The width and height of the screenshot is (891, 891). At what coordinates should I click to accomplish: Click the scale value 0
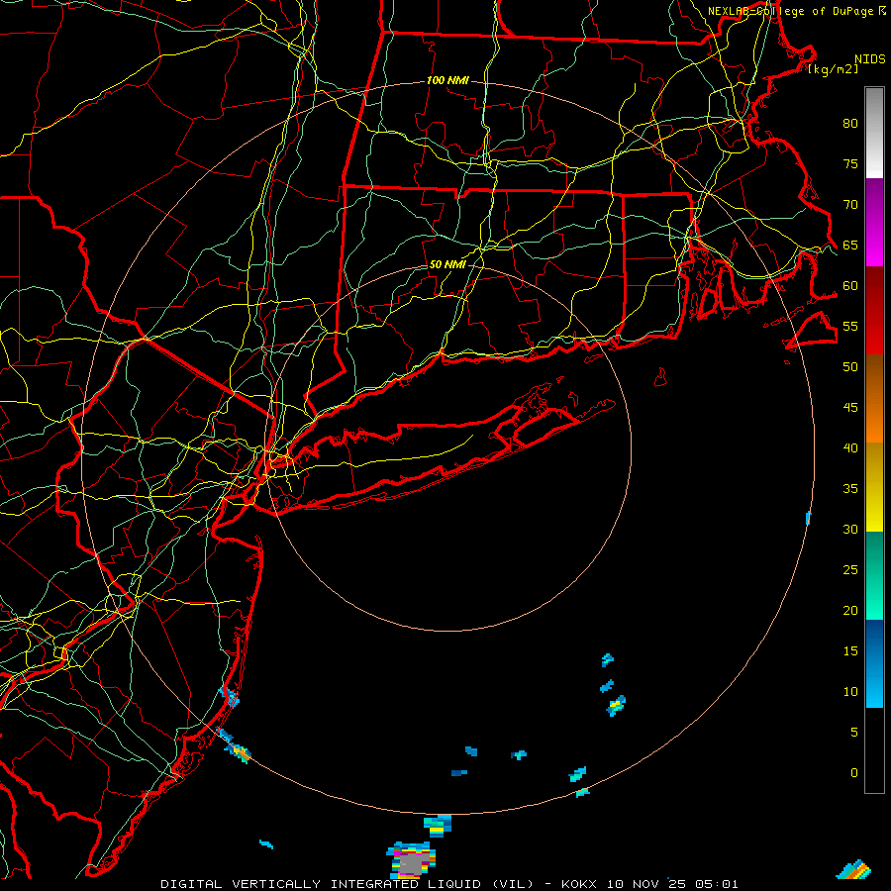(854, 773)
